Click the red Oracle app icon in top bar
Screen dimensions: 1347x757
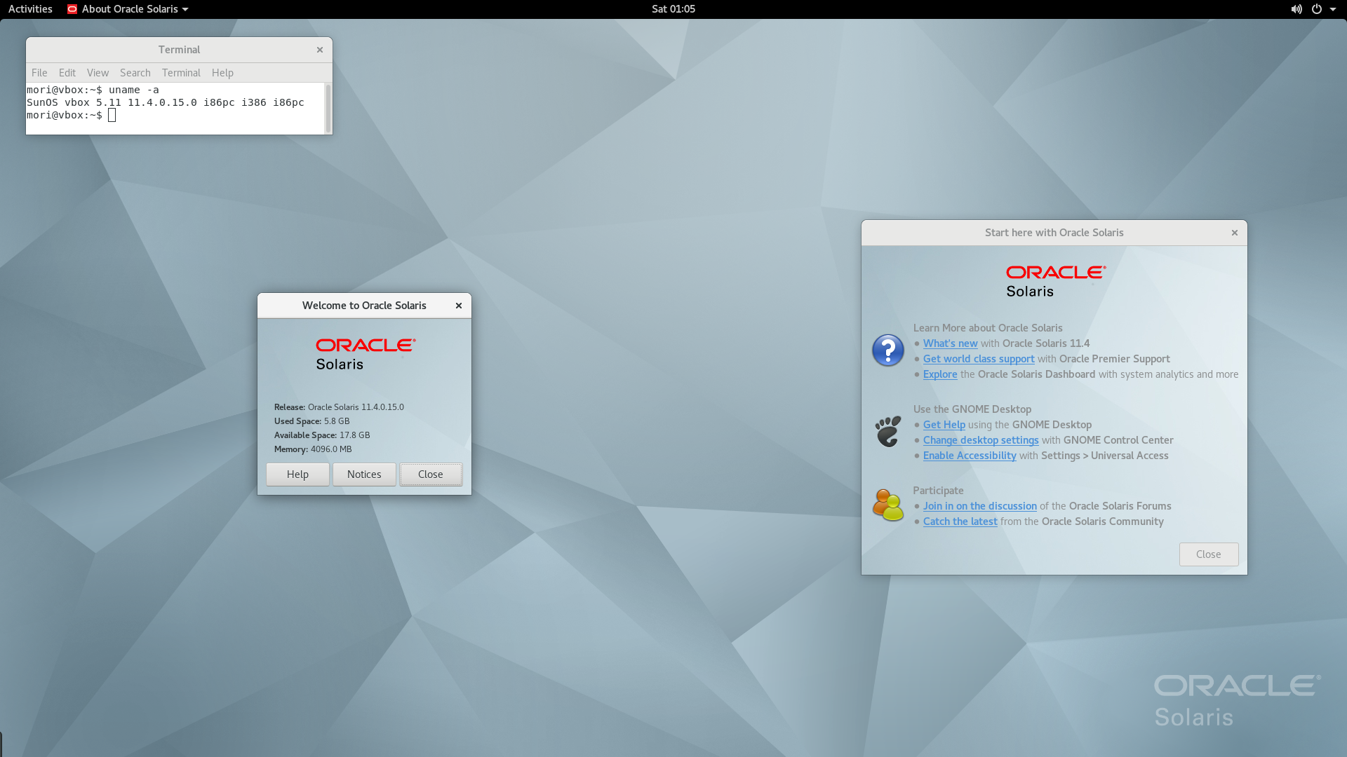(x=72, y=9)
